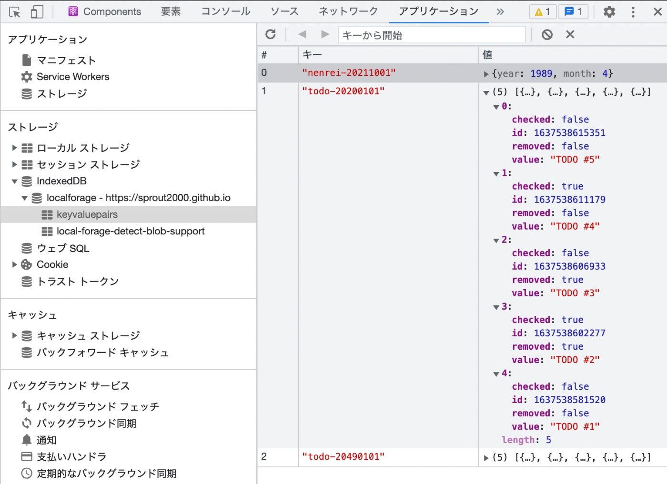Image resolution: width=667 pixels, height=484 pixels.
Task: Expand the {year: 1989, month: 4} value
Action: pos(486,74)
